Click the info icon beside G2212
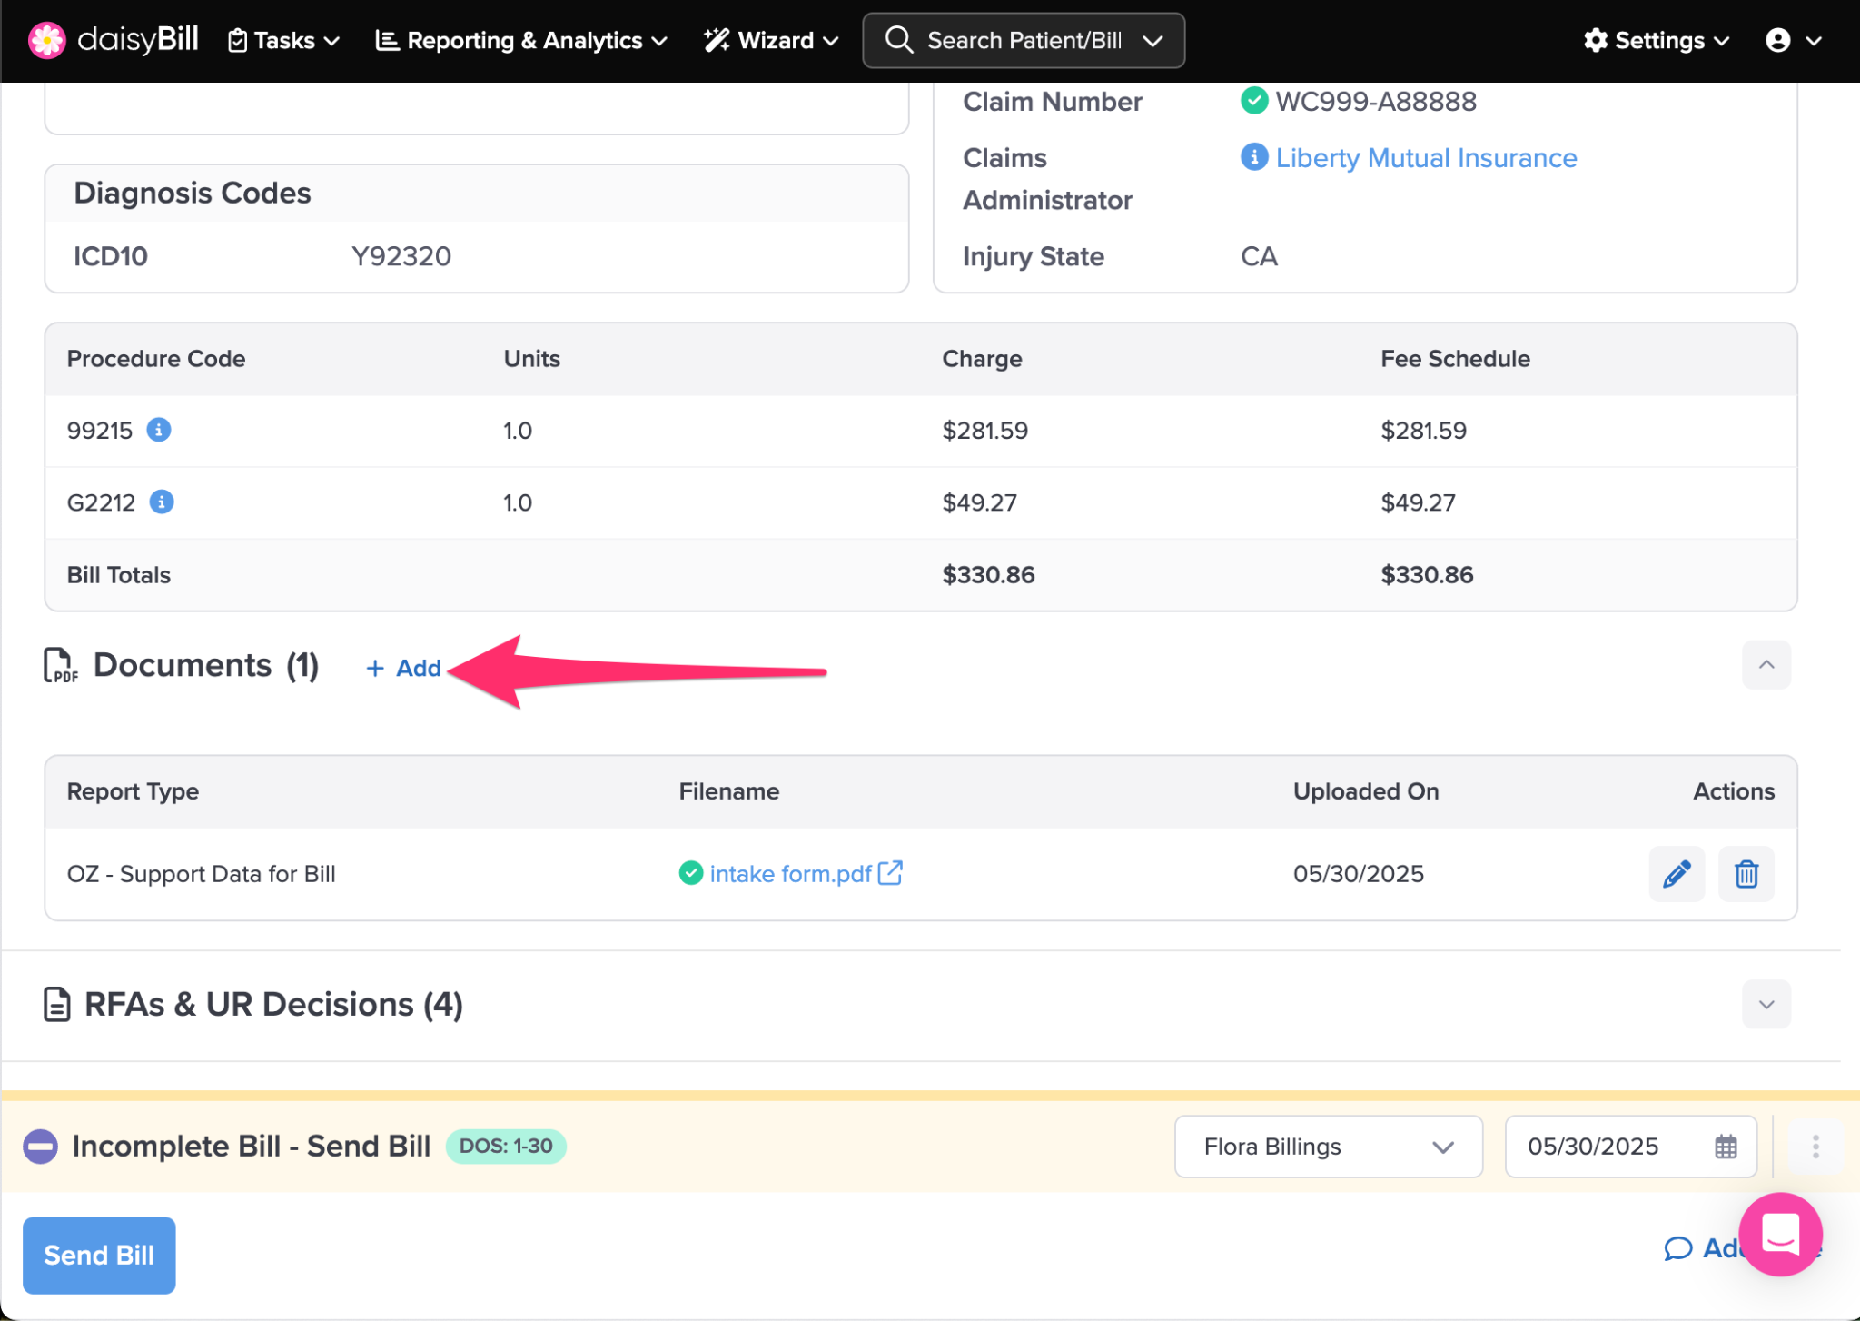1860x1321 pixels. tap(162, 502)
